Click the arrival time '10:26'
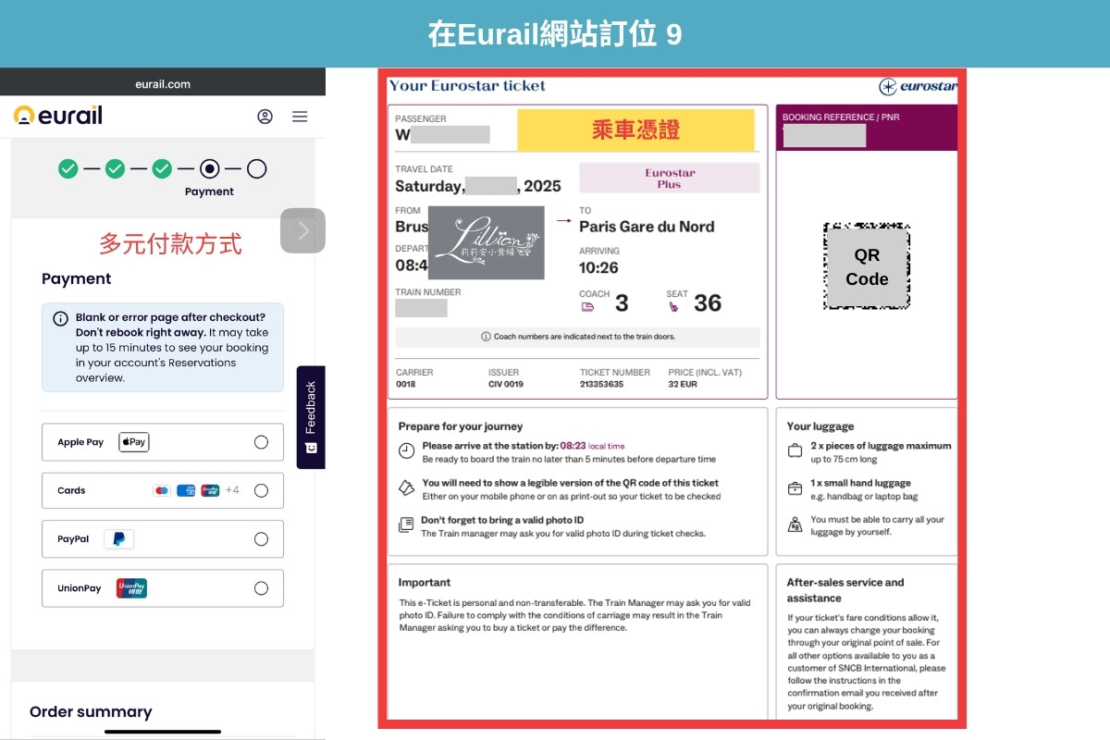The height and width of the screenshot is (740, 1110). 598,267
